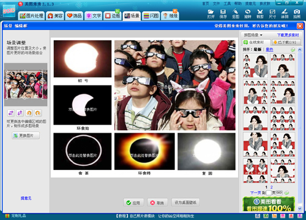Image resolution: width=306 pixels, height=220 pixels.
Task: Expand the 拼图场景 dropdown
Action: (253, 35)
